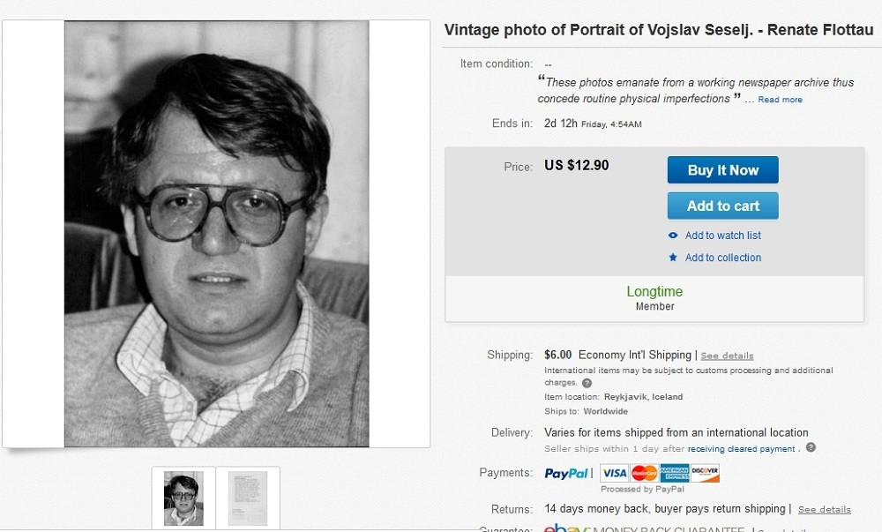Click the Discover card icon
The height and width of the screenshot is (532, 882).
coord(705,473)
